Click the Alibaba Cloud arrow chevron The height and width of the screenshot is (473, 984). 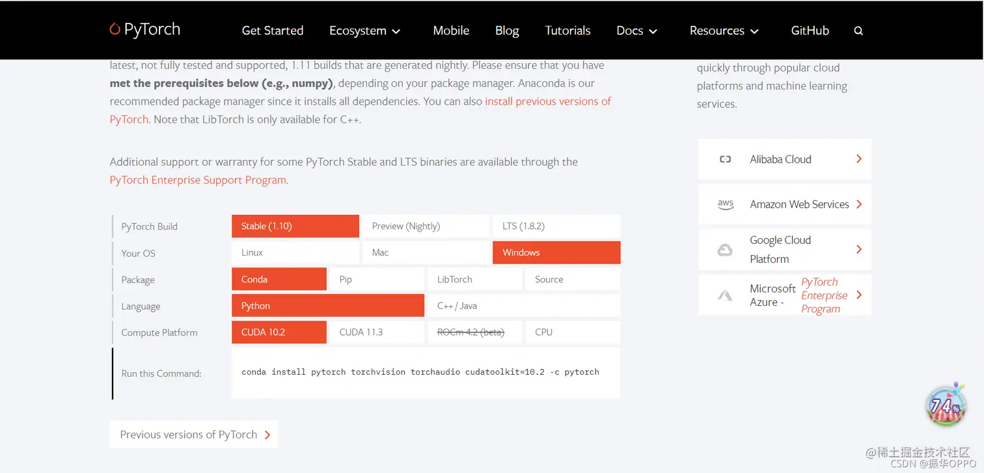pyautogui.click(x=859, y=159)
